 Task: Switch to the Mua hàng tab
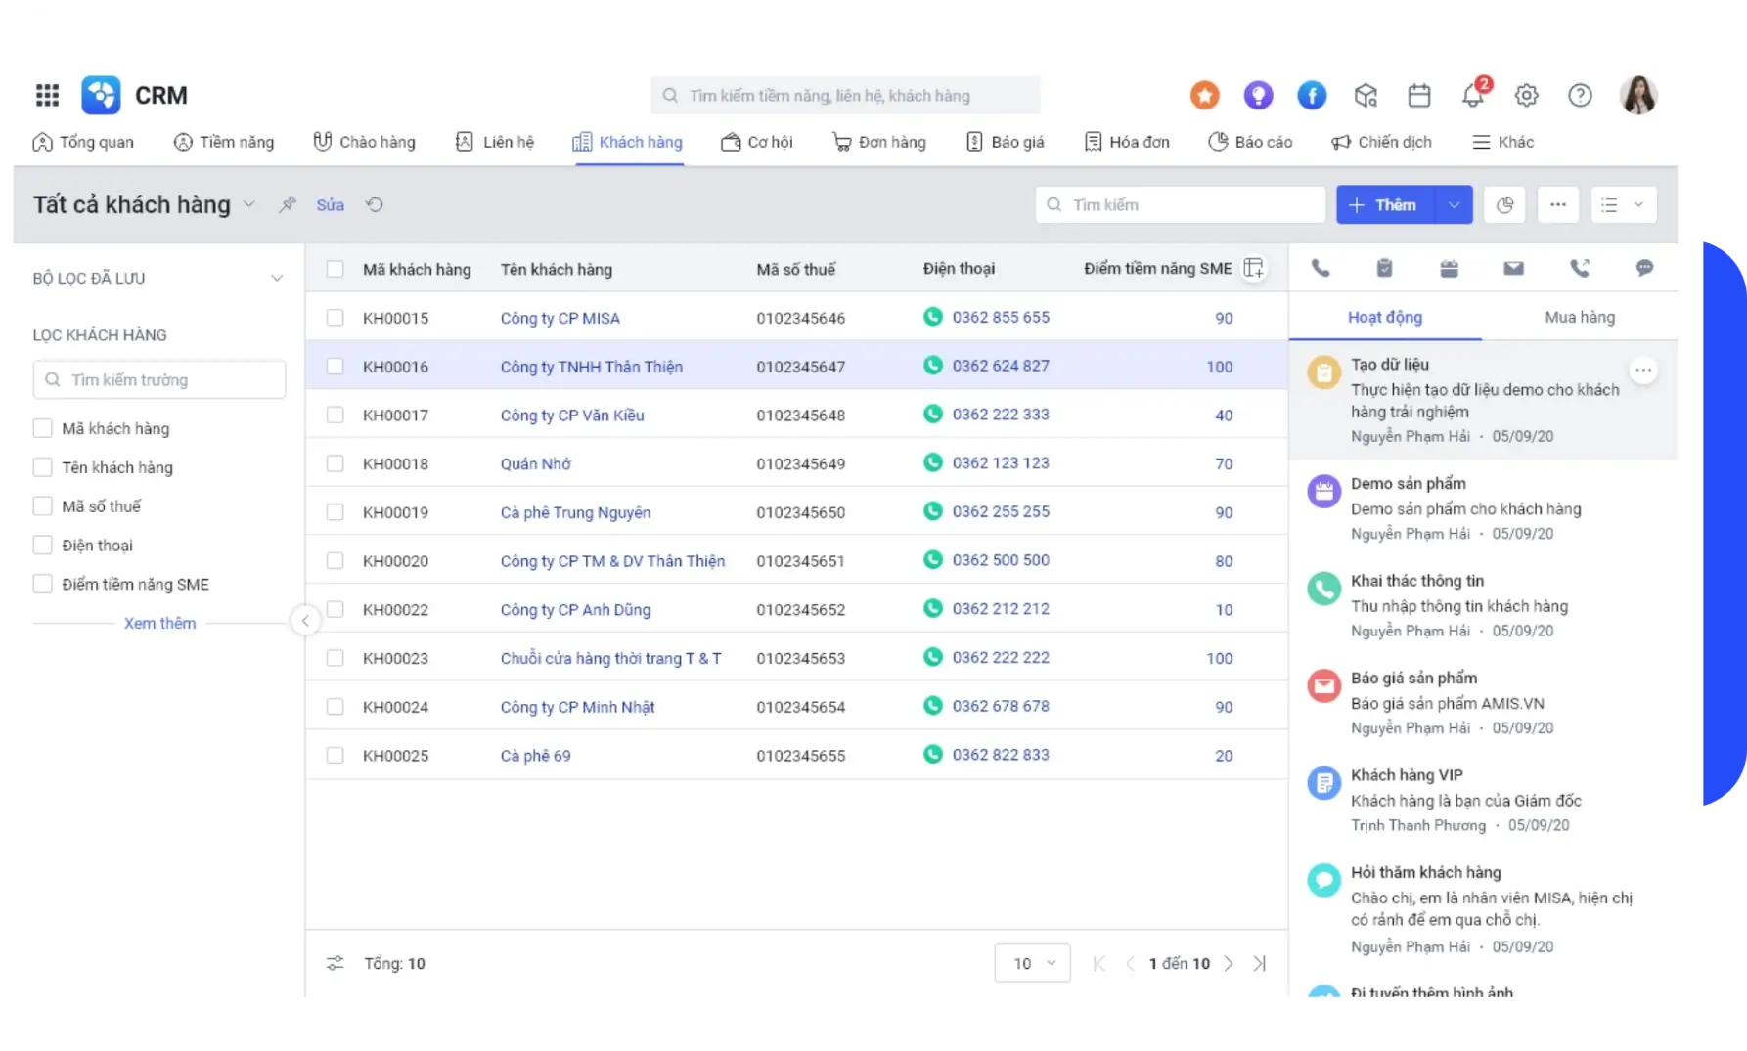[1579, 317]
